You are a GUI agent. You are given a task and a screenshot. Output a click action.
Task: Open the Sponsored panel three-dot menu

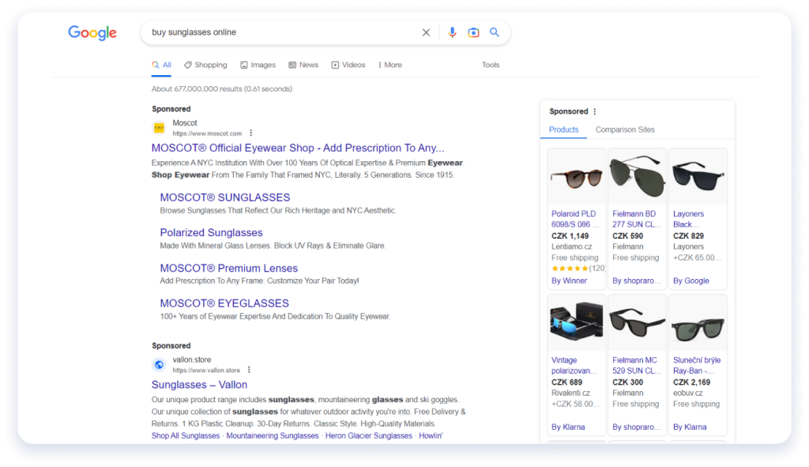(594, 111)
